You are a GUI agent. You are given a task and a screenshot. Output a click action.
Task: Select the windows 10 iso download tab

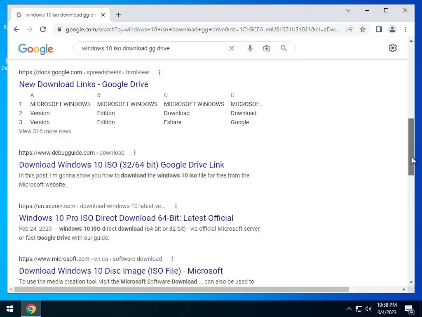click(x=60, y=15)
